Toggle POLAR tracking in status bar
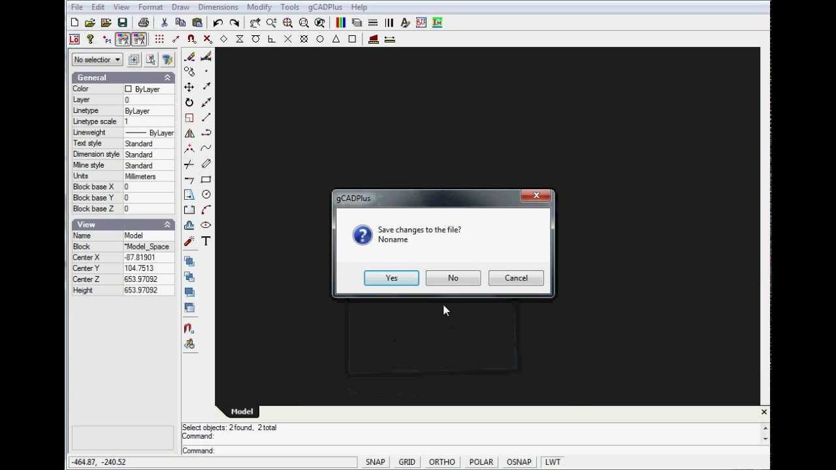The height and width of the screenshot is (470, 836). pyautogui.click(x=481, y=462)
